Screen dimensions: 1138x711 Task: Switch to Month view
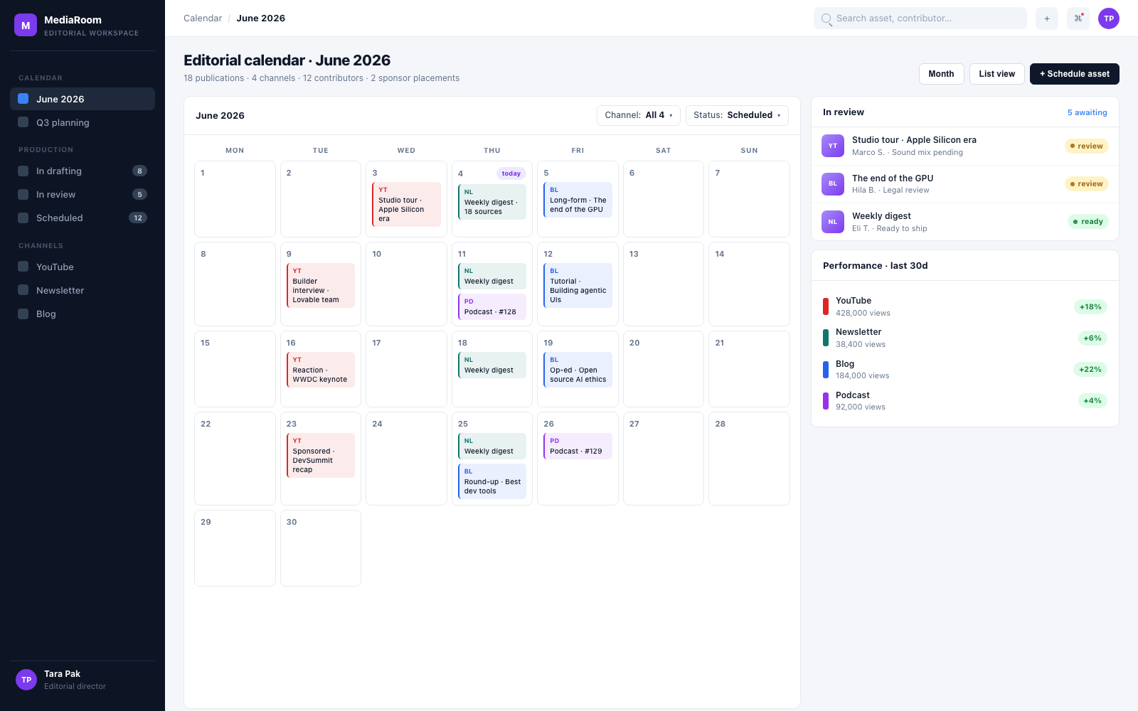[941, 74]
